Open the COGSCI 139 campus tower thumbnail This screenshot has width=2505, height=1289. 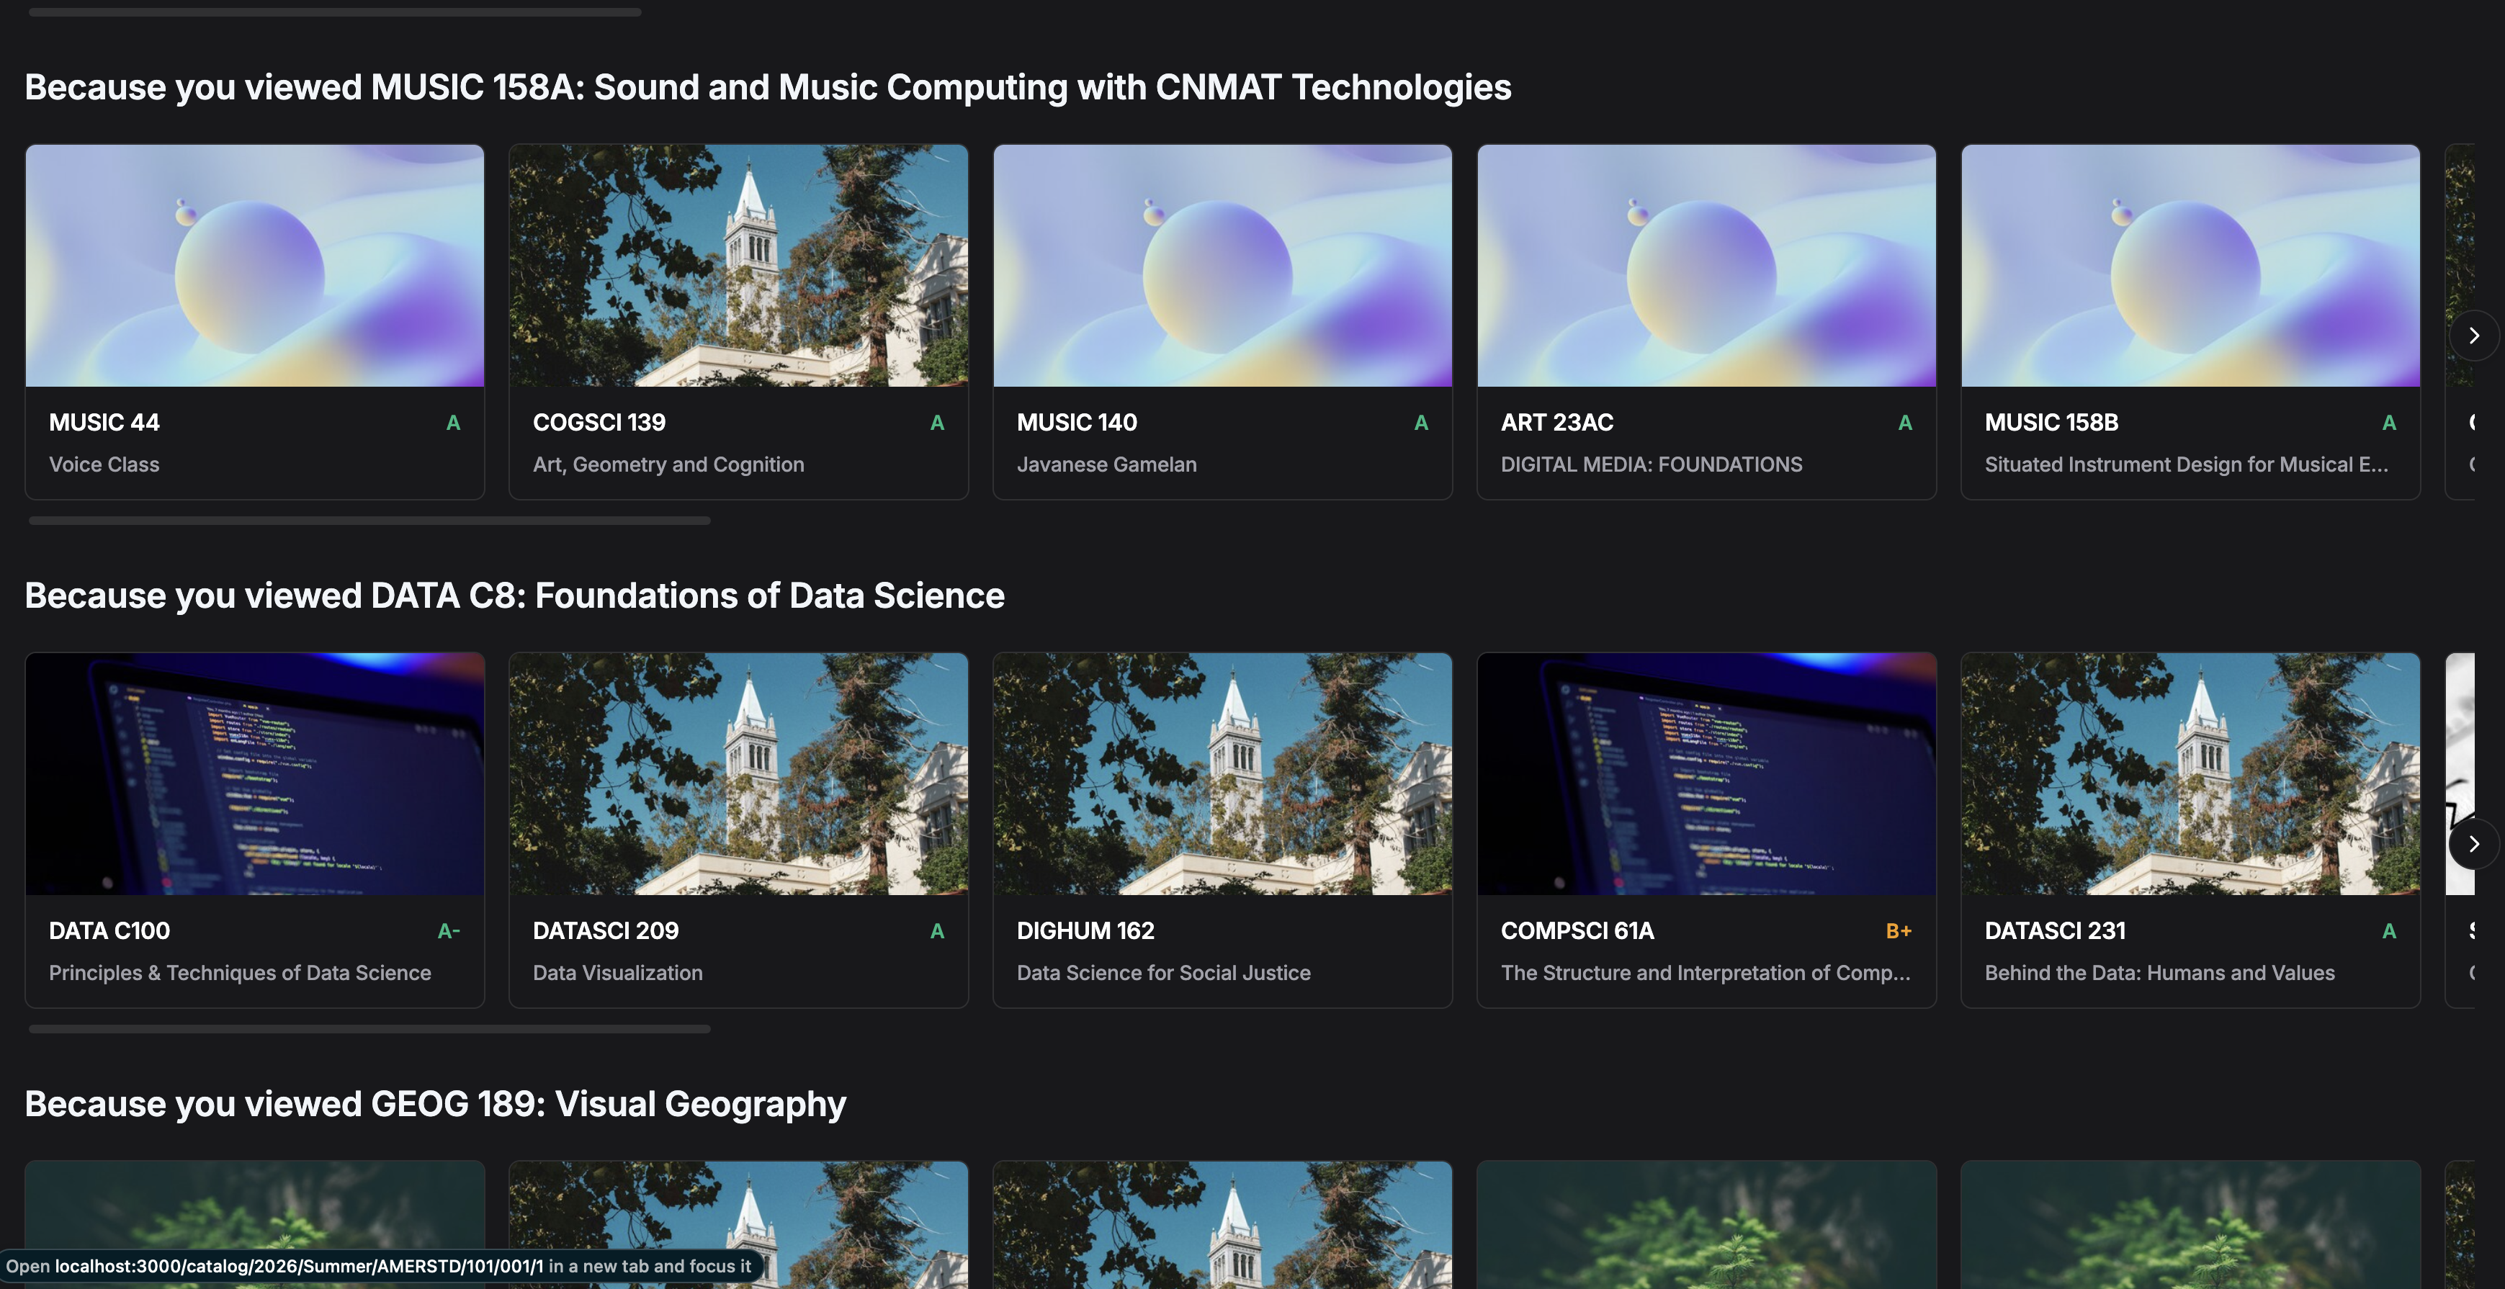pyautogui.click(x=739, y=266)
